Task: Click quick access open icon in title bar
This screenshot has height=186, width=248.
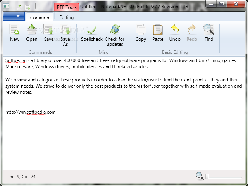Action: [19, 7]
